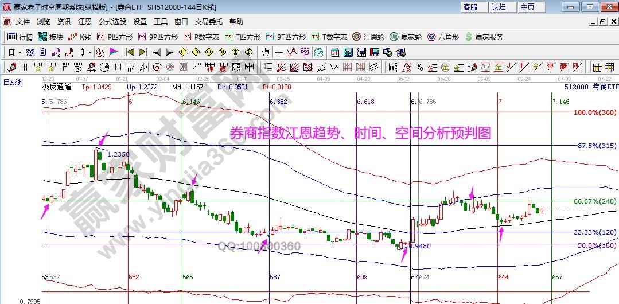Open the 江恩 menu
This screenshot has height=304, width=619.
84,22
